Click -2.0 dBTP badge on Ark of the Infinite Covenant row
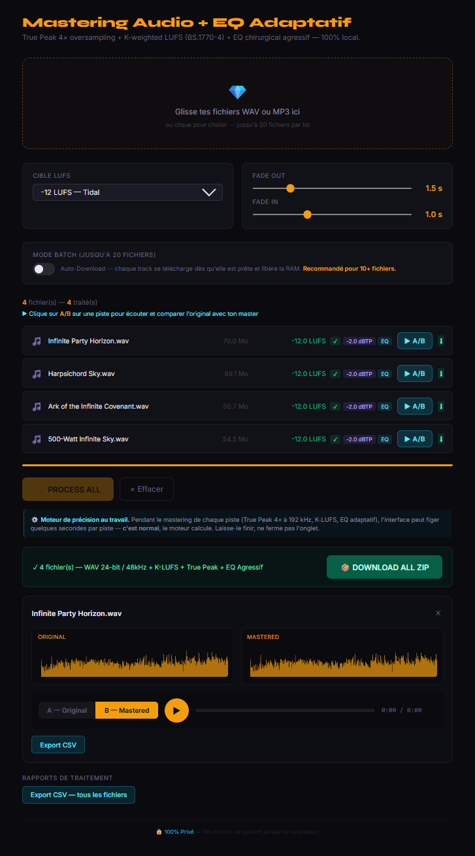475x856 pixels. [359, 406]
